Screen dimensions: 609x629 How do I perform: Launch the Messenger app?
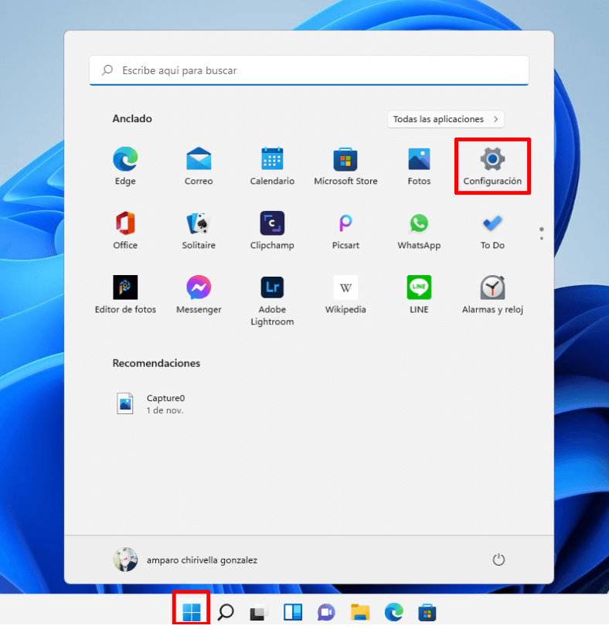[x=199, y=294]
